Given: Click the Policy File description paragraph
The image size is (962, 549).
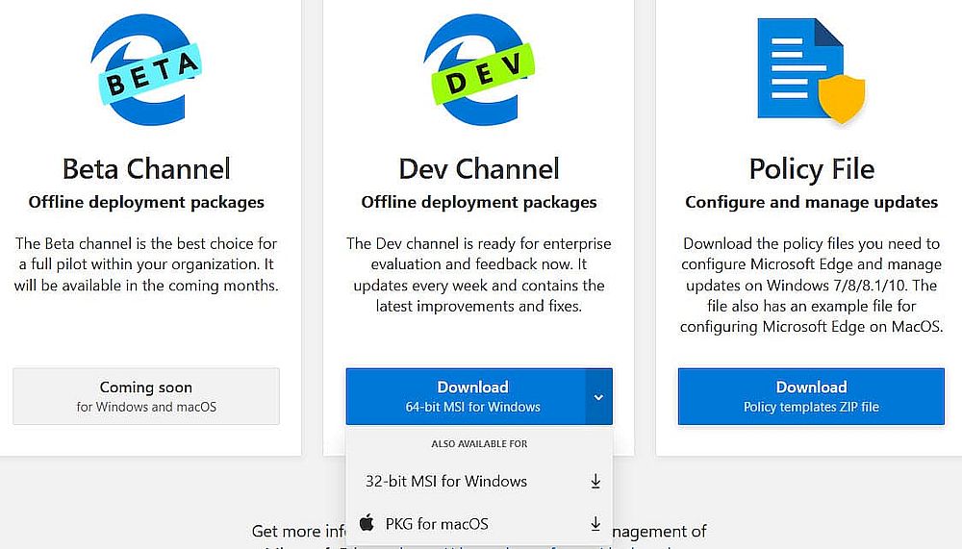Looking at the screenshot, I should point(811,285).
